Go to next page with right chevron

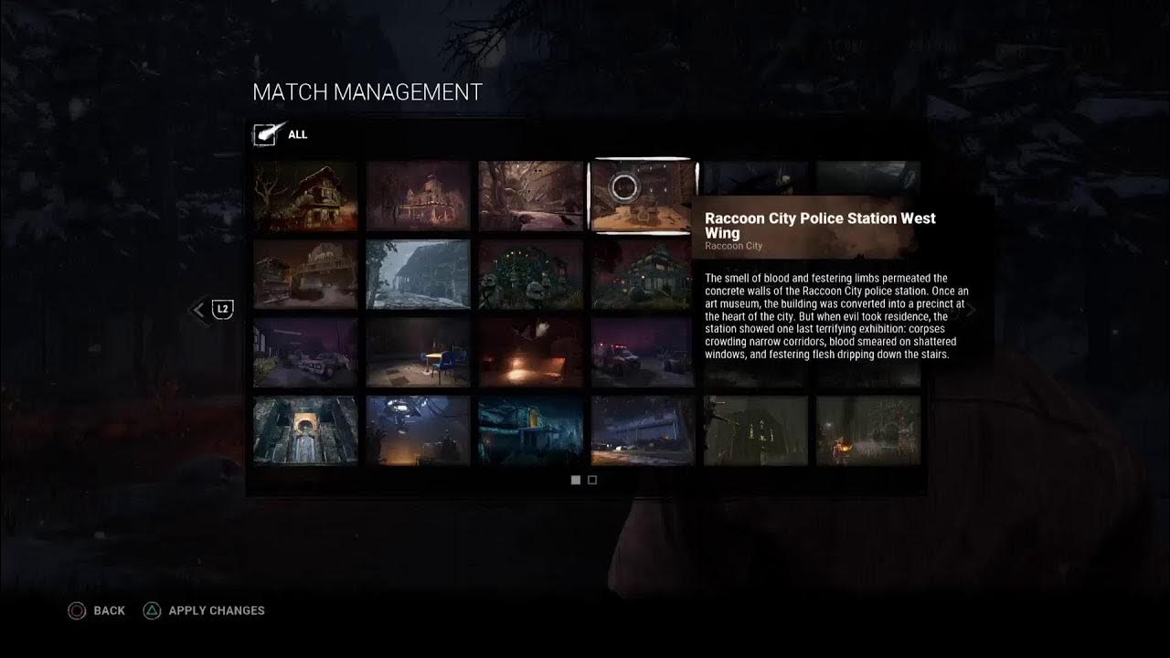(971, 310)
